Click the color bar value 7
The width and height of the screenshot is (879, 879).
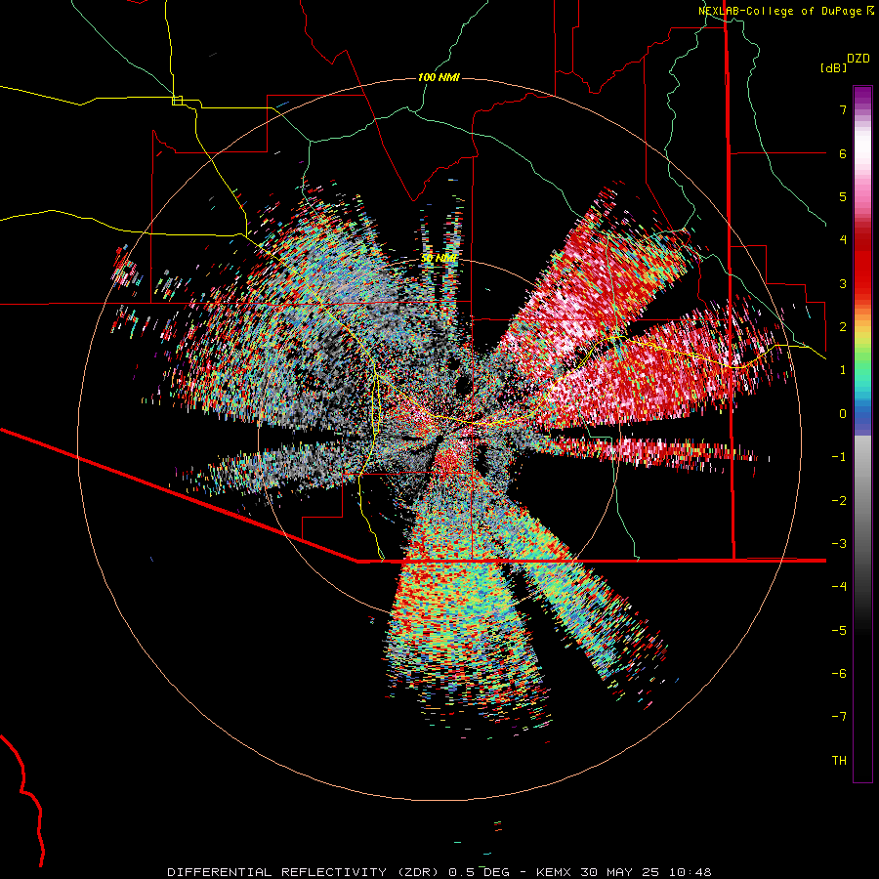pyautogui.click(x=843, y=109)
